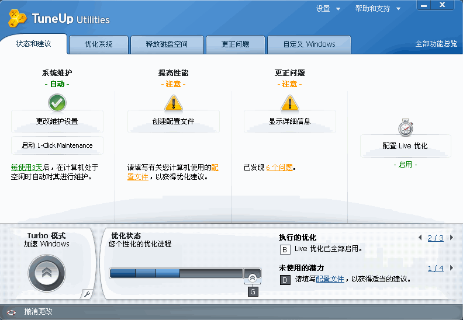Click the green checkmark under 系统维护
The width and height of the screenshot is (463, 320).
(x=57, y=103)
